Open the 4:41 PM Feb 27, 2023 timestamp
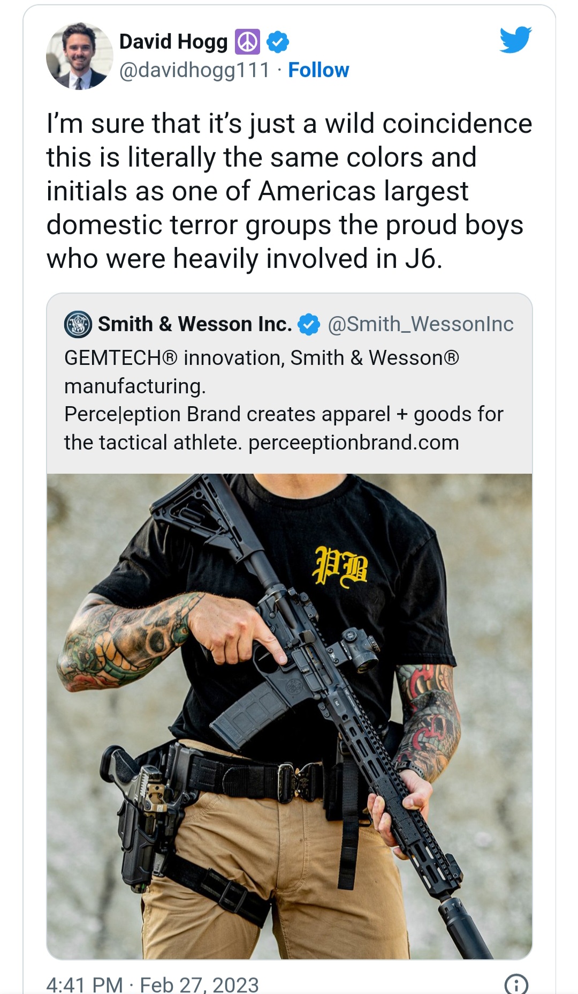The width and height of the screenshot is (578, 994). tap(153, 984)
